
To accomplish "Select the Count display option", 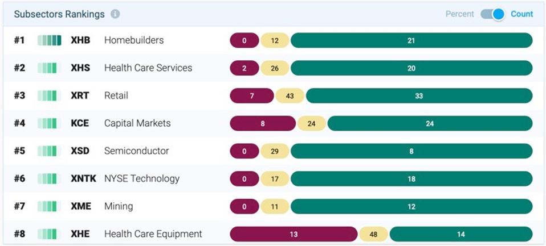I will (521, 14).
